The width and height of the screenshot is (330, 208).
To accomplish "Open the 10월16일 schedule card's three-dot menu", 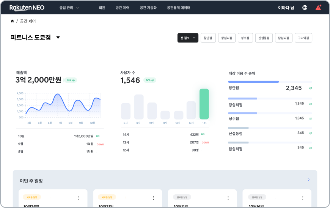I will 303,198.
